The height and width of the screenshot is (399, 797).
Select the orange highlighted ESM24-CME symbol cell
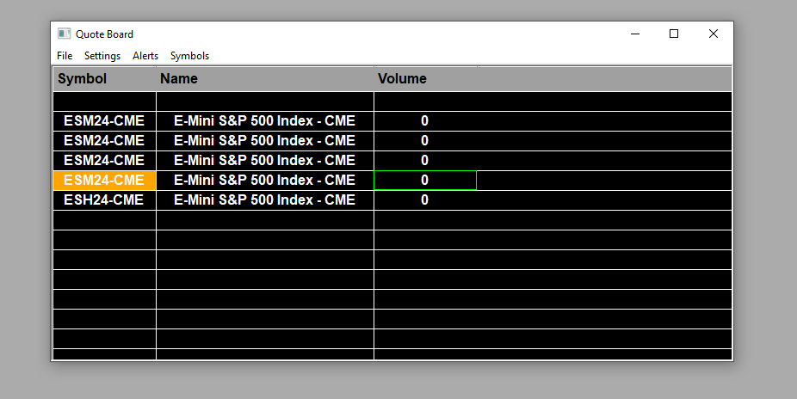(x=104, y=181)
